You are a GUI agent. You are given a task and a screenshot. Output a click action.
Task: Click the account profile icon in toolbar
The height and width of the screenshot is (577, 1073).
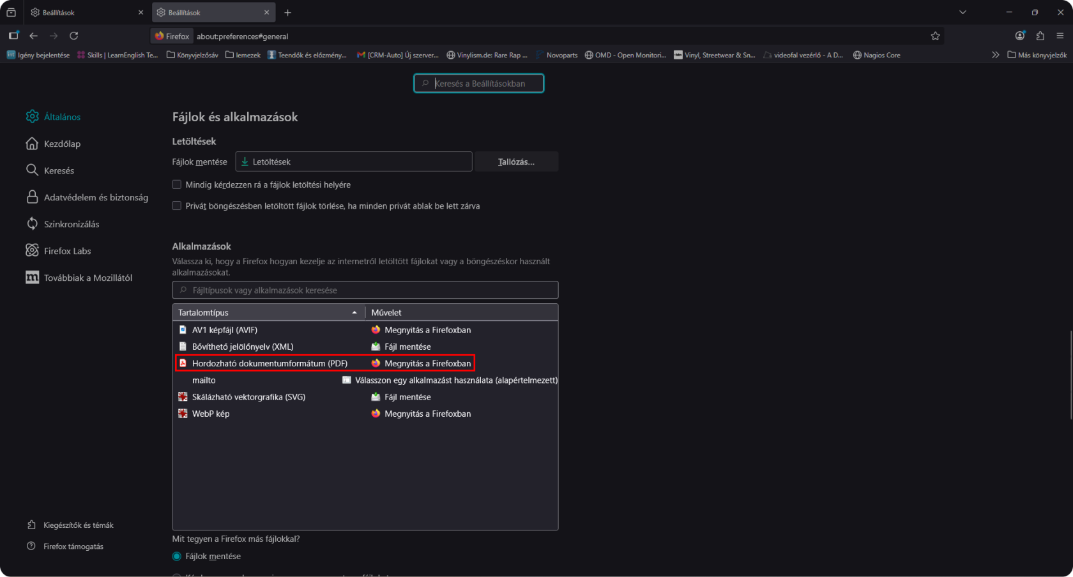[x=1020, y=36]
